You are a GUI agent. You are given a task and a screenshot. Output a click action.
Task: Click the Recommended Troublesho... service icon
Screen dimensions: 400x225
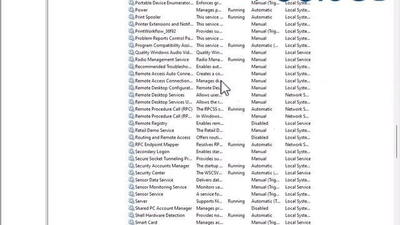(131, 67)
